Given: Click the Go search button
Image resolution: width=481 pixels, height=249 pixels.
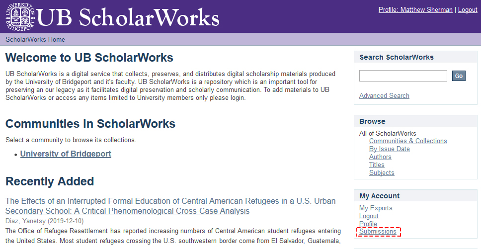Looking at the screenshot, I should point(459,76).
